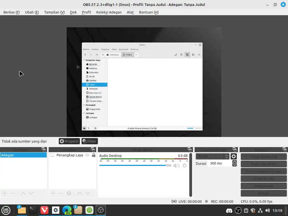288x216 pixels.
Task: Open the Alat menu
Action: (130, 12)
